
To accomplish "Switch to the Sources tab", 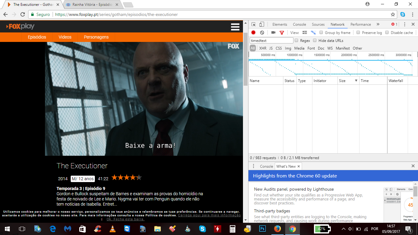I will click(318, 24).
